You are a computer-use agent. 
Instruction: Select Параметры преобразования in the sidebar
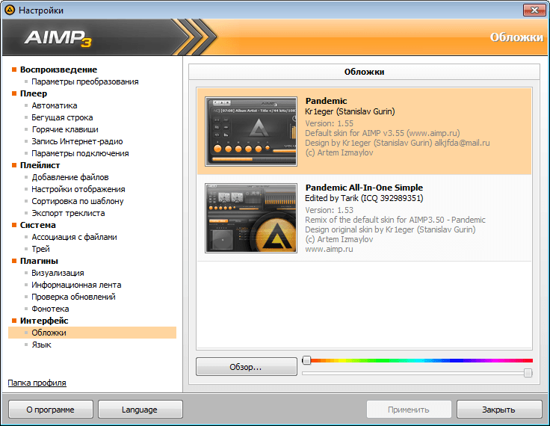[85, 81]
